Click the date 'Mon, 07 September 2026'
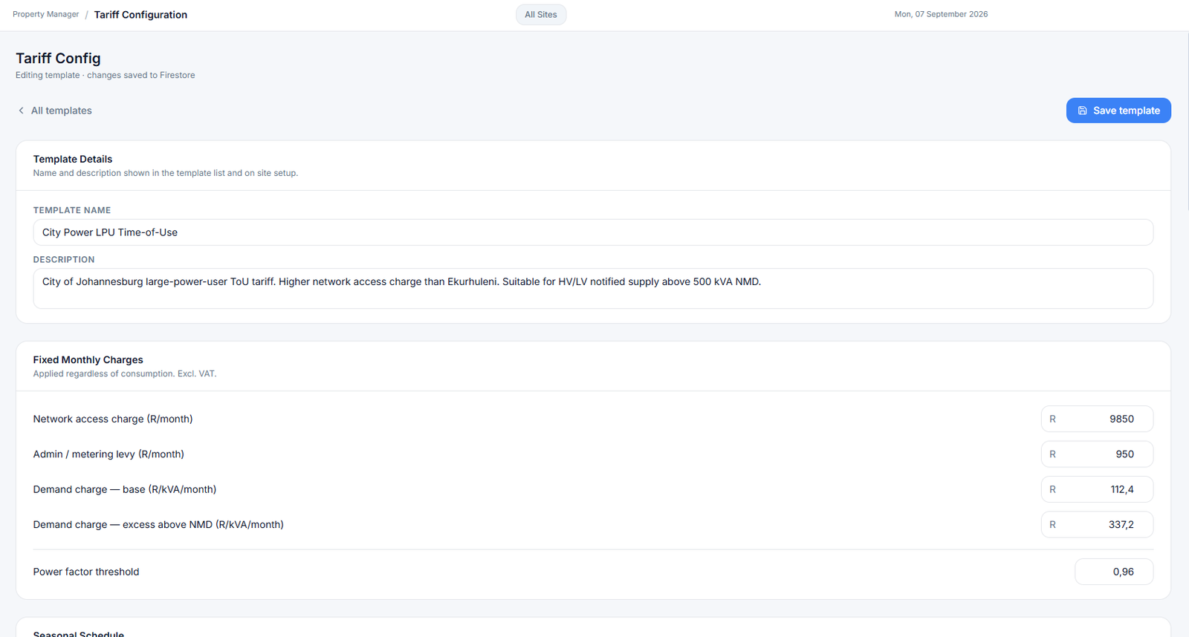This screenshot has height=637, width=1189. coord(941,14)
